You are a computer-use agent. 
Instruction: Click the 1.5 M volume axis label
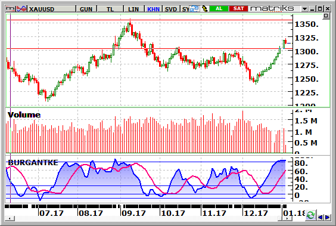306,121
